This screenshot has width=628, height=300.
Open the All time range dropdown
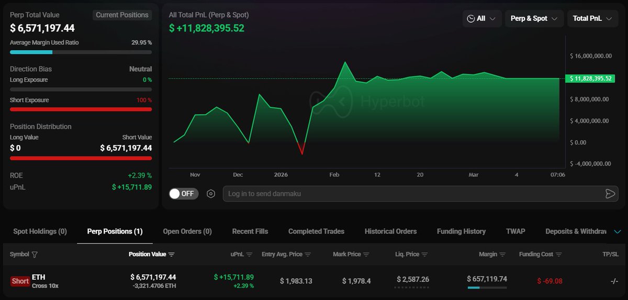click(482, 18)
